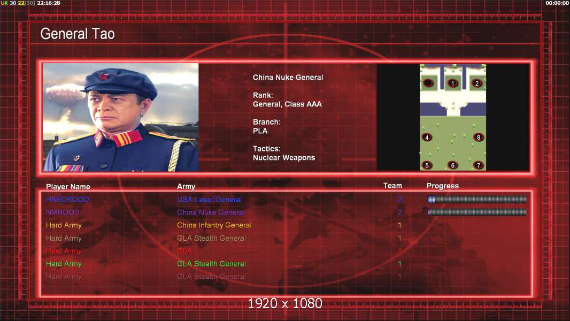Click the Tactics: label
This screenshot has height=321, width=570.
coord(266,149)
